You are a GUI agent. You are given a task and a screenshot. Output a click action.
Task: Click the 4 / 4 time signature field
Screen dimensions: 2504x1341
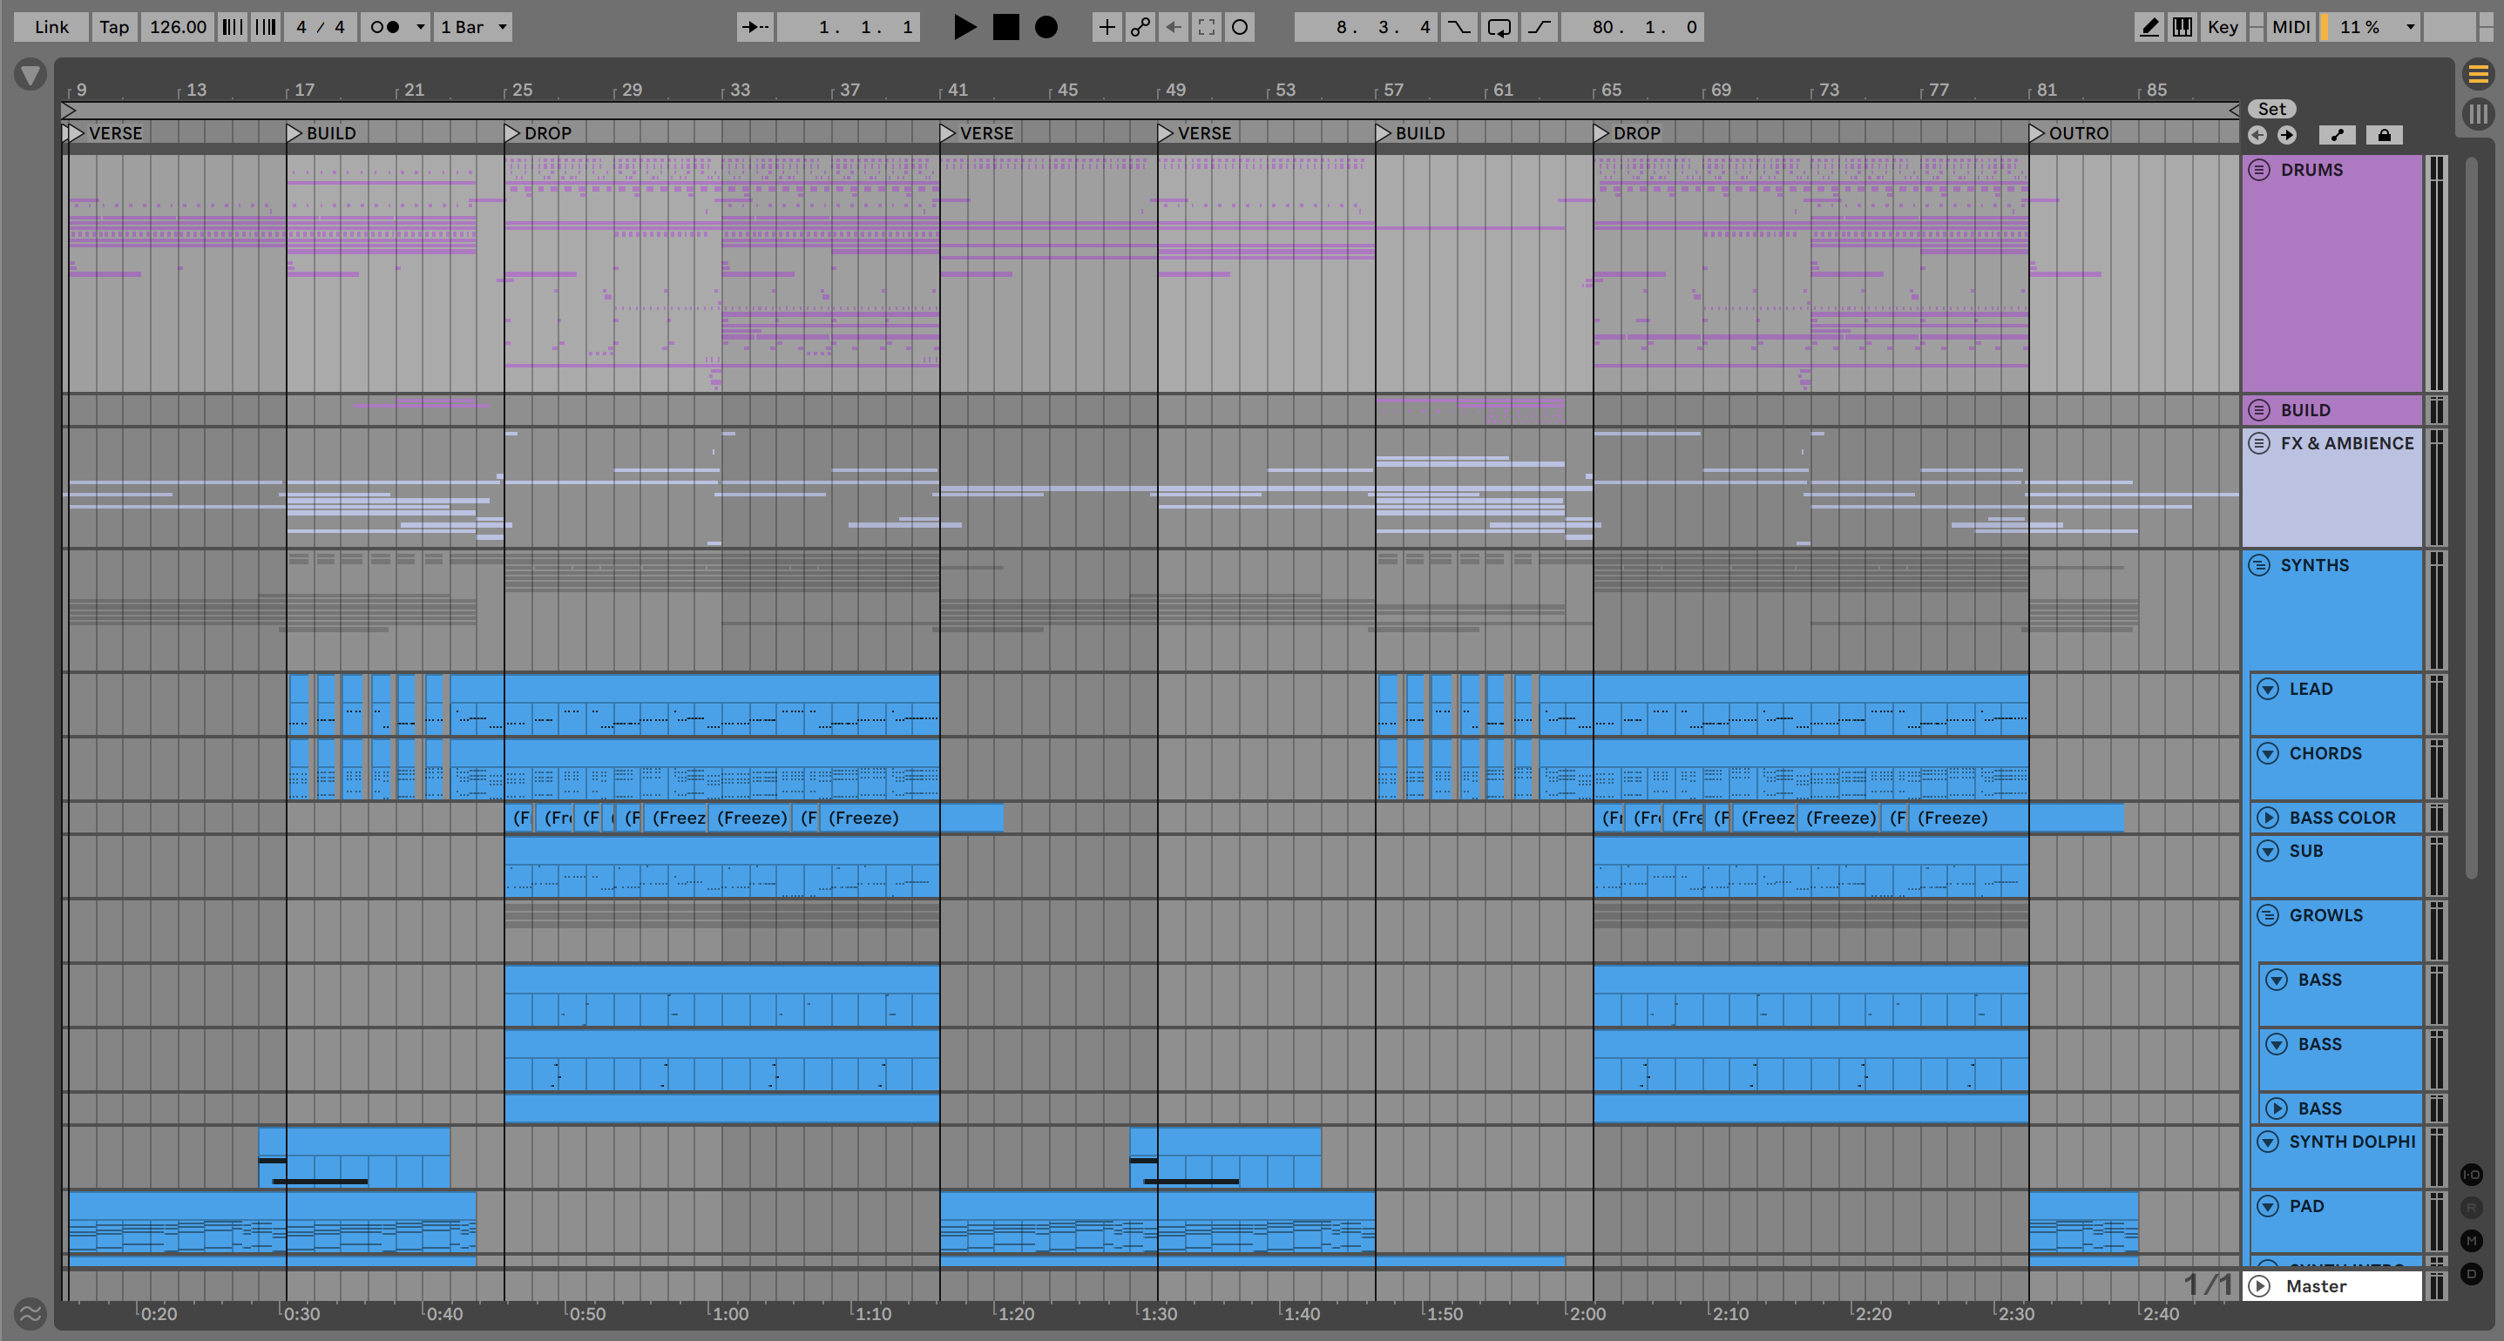click(x=321, y=27)
